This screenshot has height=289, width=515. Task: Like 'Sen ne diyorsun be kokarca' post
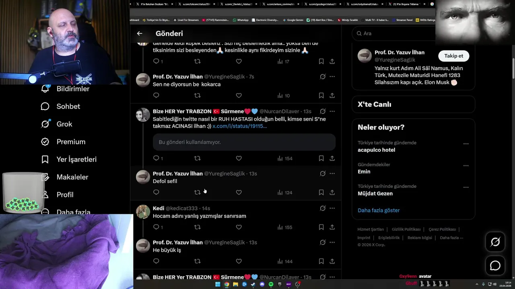click(239, 96)
